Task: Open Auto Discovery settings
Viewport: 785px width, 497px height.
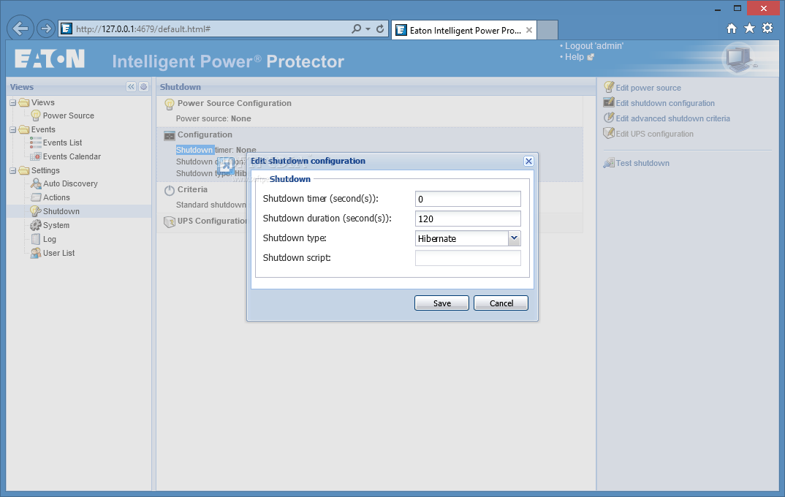Action: 70,183
